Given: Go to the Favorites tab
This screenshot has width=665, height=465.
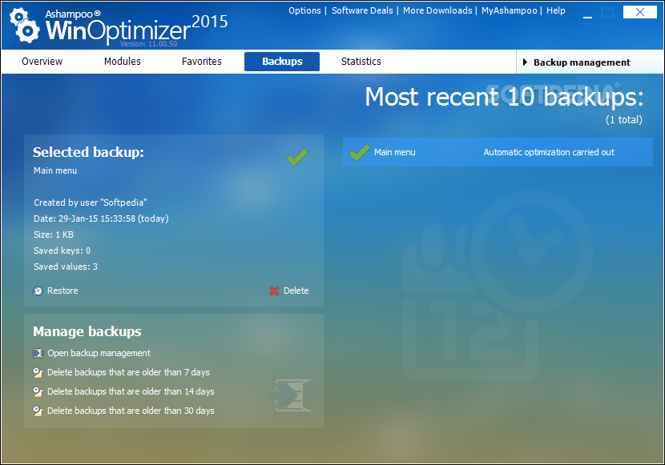Looking at the screenshot, I should pos(201,62).
